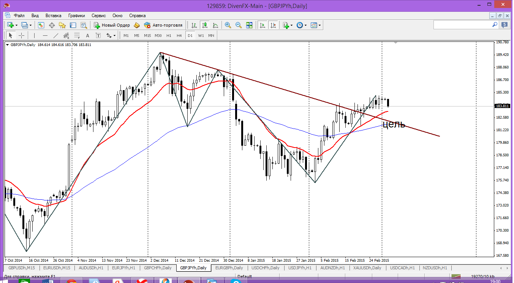Switch timeframe to M15
The height and width of the screenshot is (283, 514).
147,35
